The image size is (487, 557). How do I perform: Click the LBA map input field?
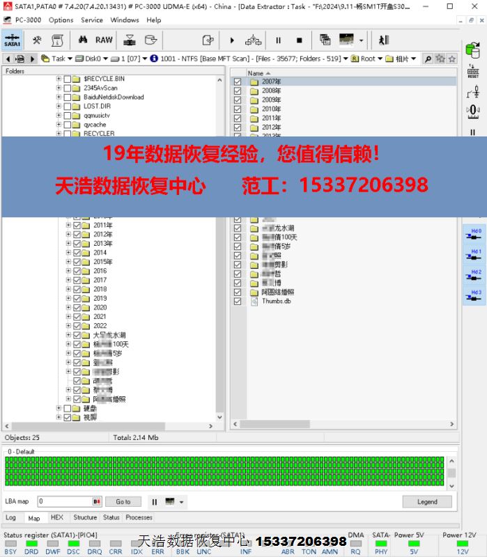65,501
